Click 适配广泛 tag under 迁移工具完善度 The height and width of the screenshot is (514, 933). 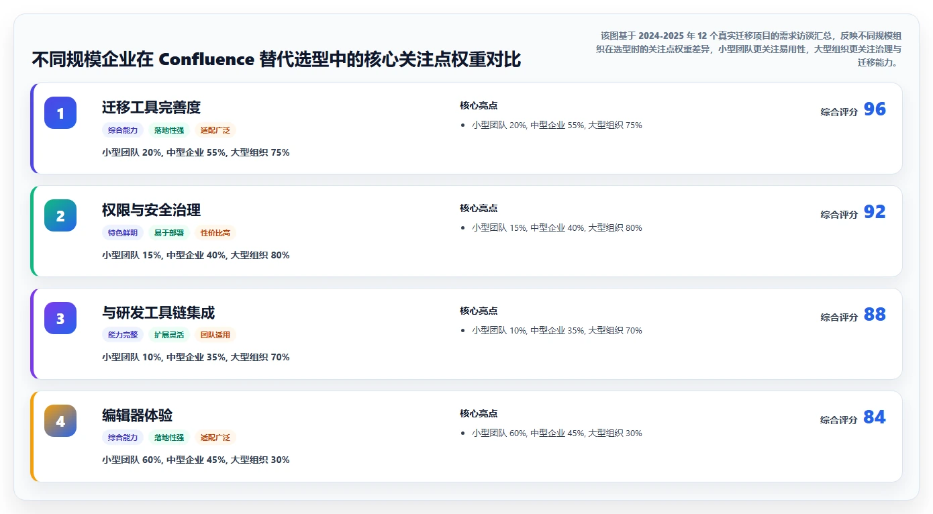[215, 130]
